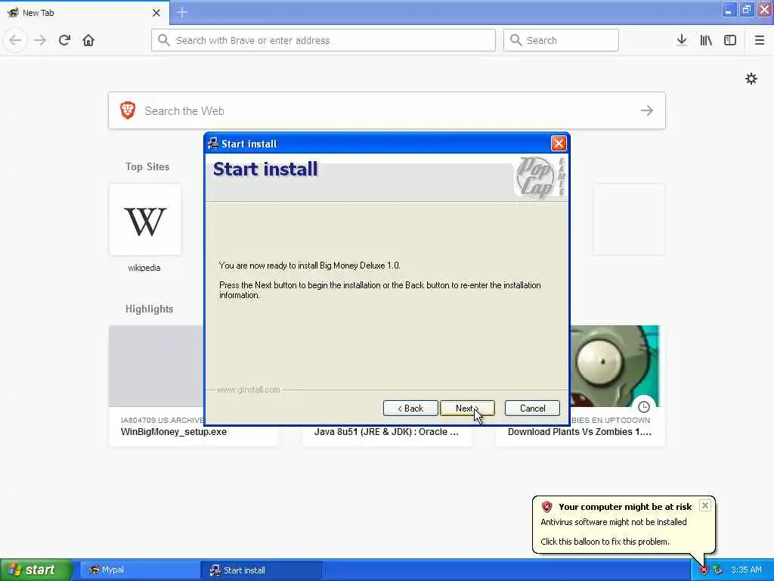The height and width of the screenshot is (581, 774).
Task: Click the taskbar clock 3:35 AM
Action: (746, 570)
